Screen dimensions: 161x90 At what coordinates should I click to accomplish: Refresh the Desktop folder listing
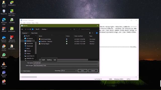point(74,29)
